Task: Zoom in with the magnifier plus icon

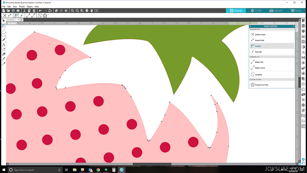Action: (72, 11)
